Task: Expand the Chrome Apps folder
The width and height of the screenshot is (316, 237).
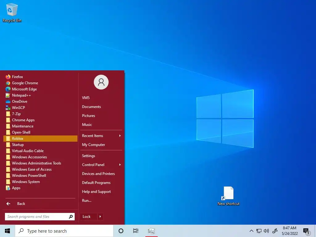Action: (x=40, y=120)
